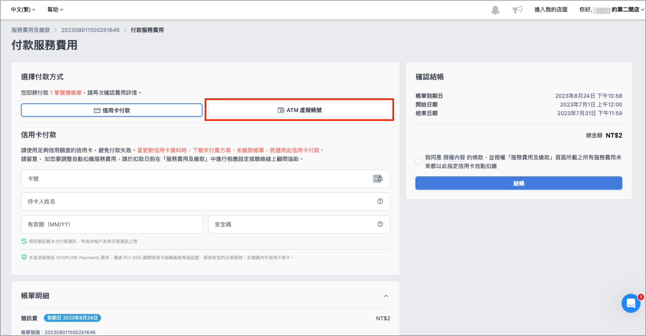Click the 帳單到期日 date value 2023年8月24日 下午10:58
The height and width of the screenshot is (336, 646).
pos(589,96)
